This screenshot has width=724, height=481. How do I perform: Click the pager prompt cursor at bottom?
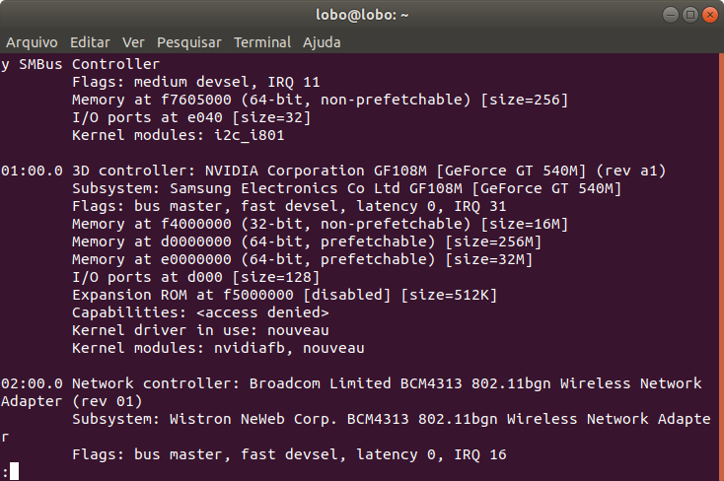coord(14,471)
